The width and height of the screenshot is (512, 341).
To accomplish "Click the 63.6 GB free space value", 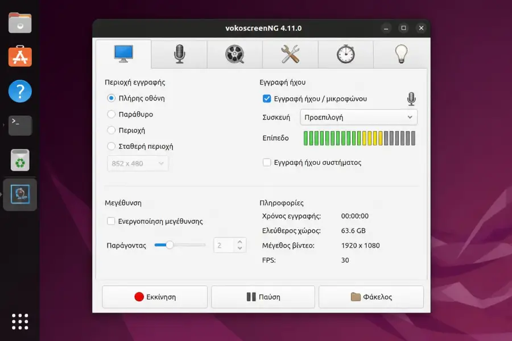I will pyautogui.click(x=353, y=231).
